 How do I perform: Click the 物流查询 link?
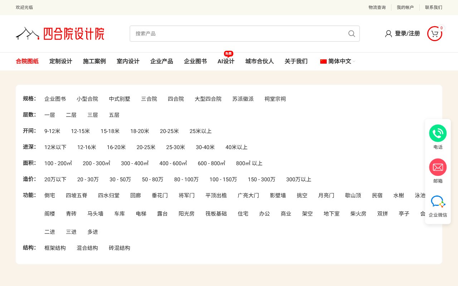coord(377,8)
